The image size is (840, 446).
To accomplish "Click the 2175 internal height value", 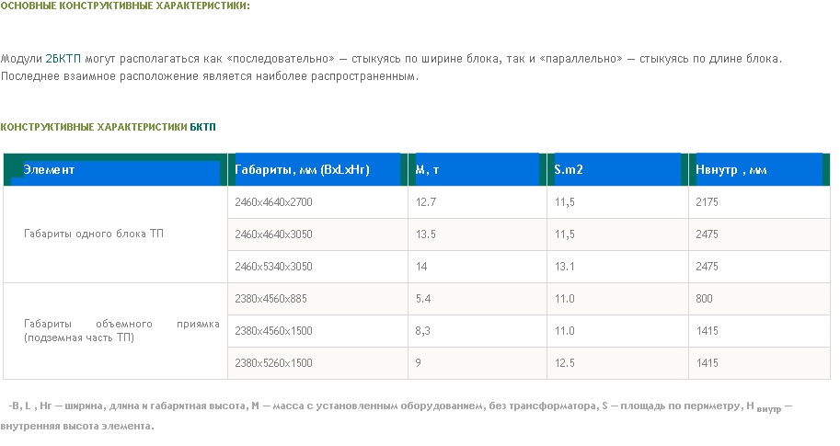I will (707, 202).
